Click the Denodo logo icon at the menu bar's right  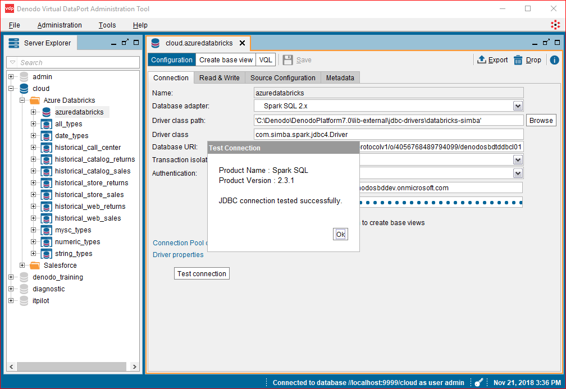point(555,25)
